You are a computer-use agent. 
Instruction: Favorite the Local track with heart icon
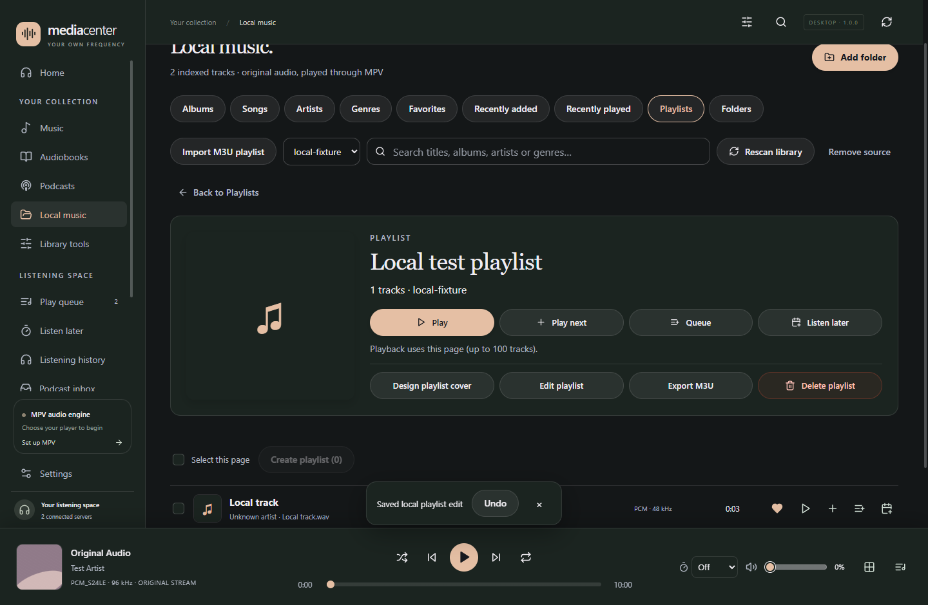tap(777, 508)
